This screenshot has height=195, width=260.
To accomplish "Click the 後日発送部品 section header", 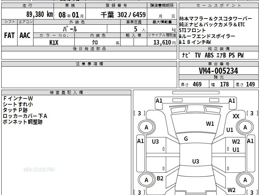I will point(89,48).
